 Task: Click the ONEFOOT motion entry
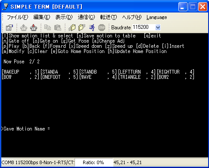(59, 77)
